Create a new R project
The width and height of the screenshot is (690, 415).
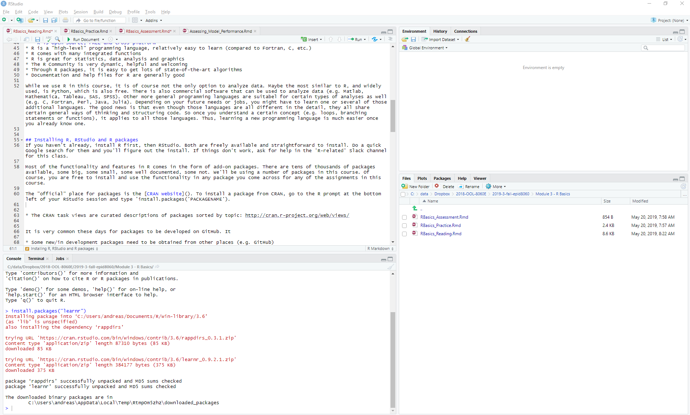point(20,20)
